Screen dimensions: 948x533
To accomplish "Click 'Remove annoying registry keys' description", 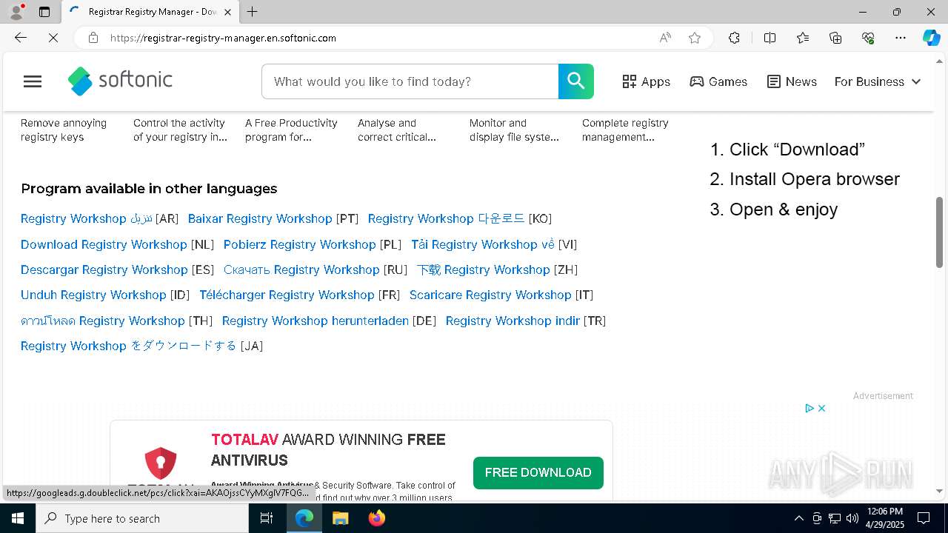I will click(x=64, y=130).
